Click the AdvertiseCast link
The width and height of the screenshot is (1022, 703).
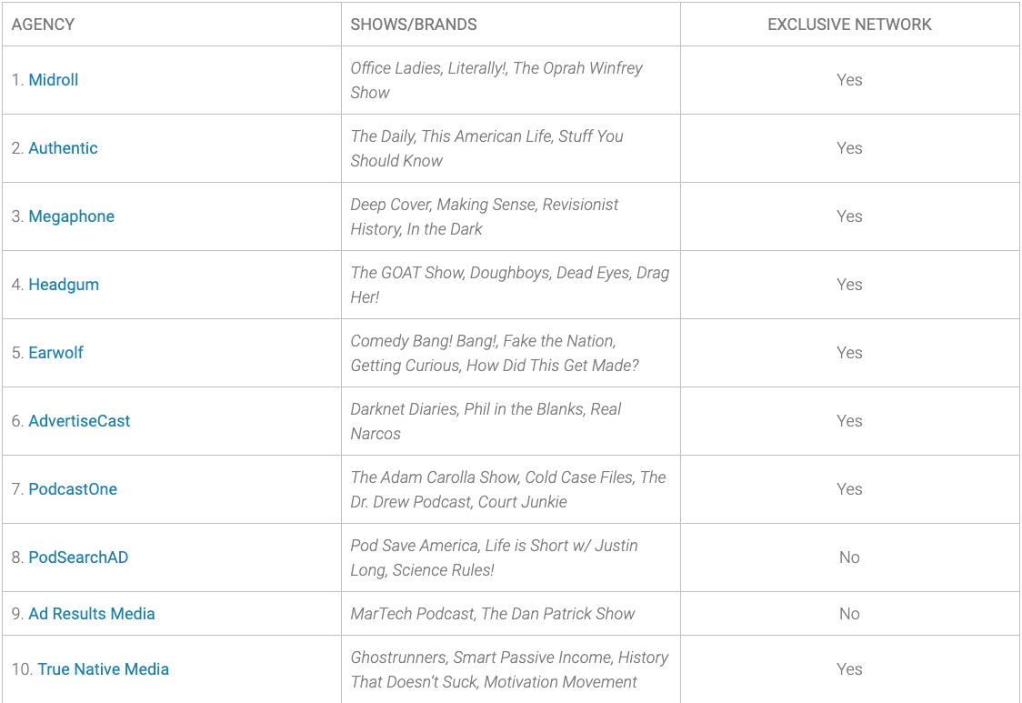tap(79, 421)
